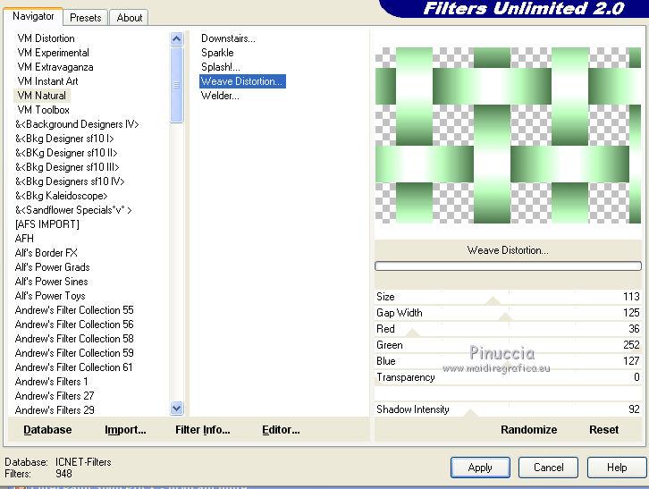Select &<Sandflower Specials"v"> category

(x=73, y=210)
